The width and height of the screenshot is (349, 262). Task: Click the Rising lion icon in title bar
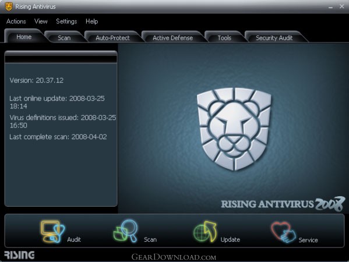[x=9, y=6]
